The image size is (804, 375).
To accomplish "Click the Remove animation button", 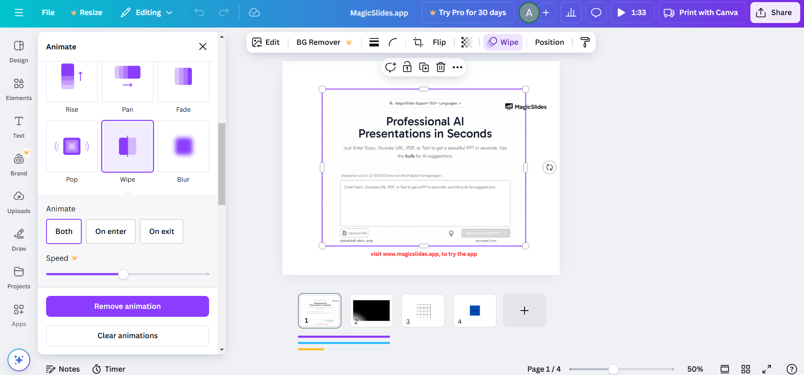I will (x=127, y=306).
